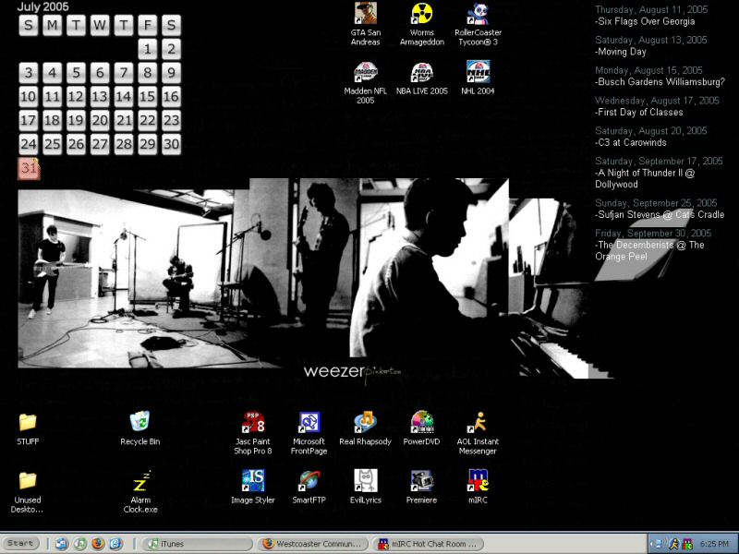The width and height of the screenshot is (739, 554).
Task: Select the Image Styler shortcut
Action: click(253, 487)
